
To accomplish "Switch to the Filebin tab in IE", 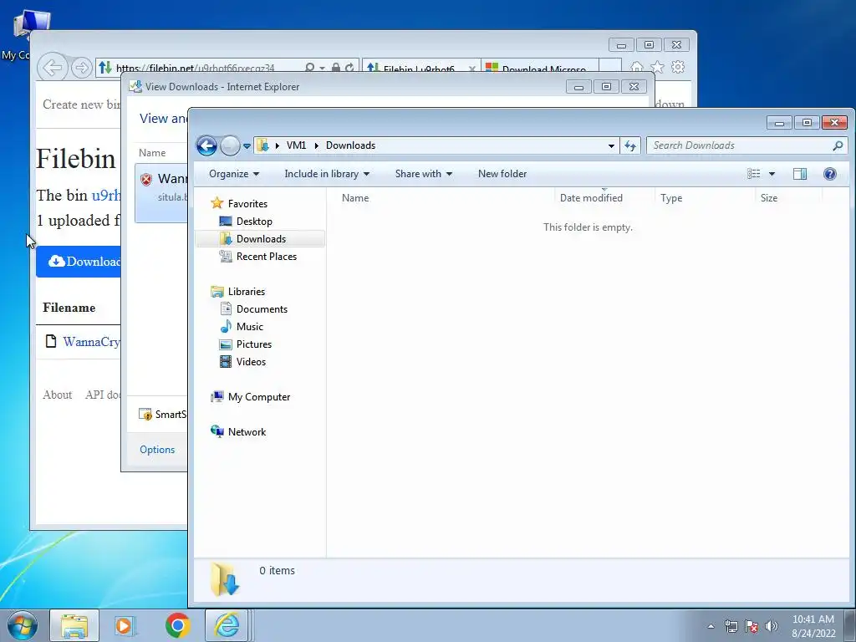I will coord(418,69).
